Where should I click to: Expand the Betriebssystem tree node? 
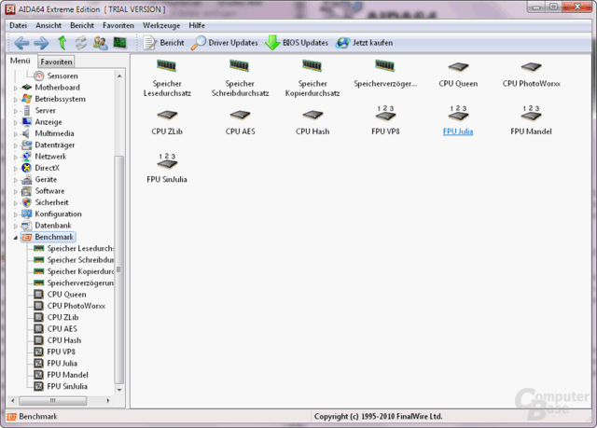pos(16,100)
